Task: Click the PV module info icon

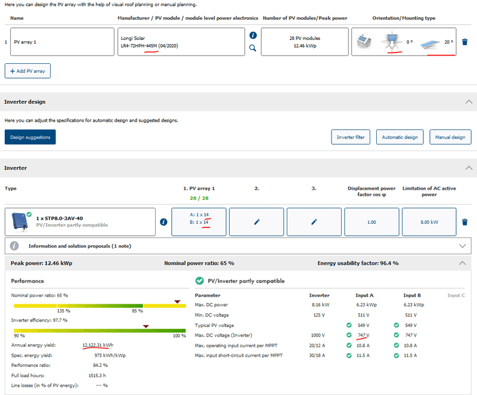Action: coord(253,36)
